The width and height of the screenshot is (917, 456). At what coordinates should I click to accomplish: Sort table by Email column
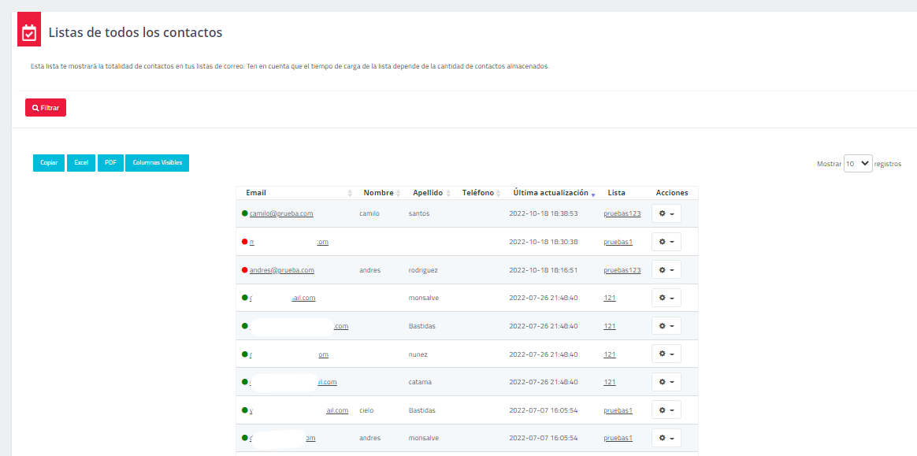click(256, 193)
